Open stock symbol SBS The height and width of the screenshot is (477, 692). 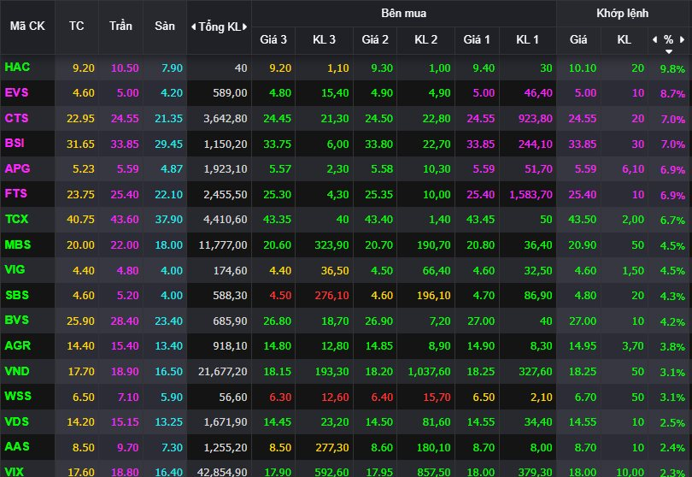pos(17,295)
